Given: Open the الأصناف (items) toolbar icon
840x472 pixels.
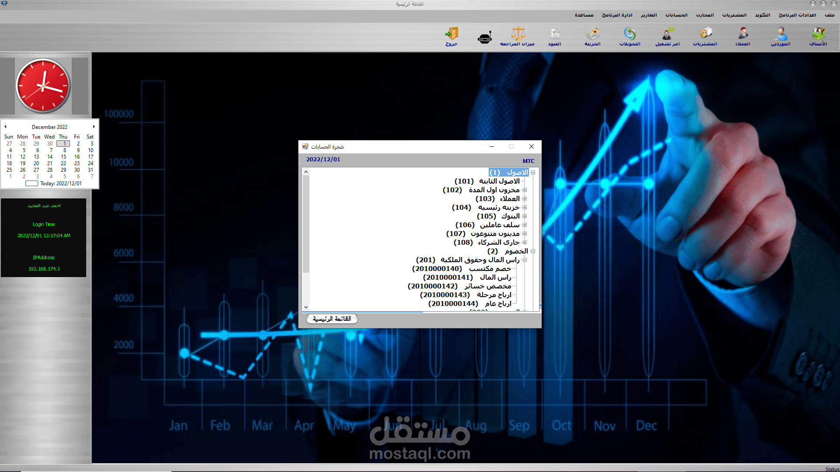Looking at the screenshot, I should click(818, 36).
